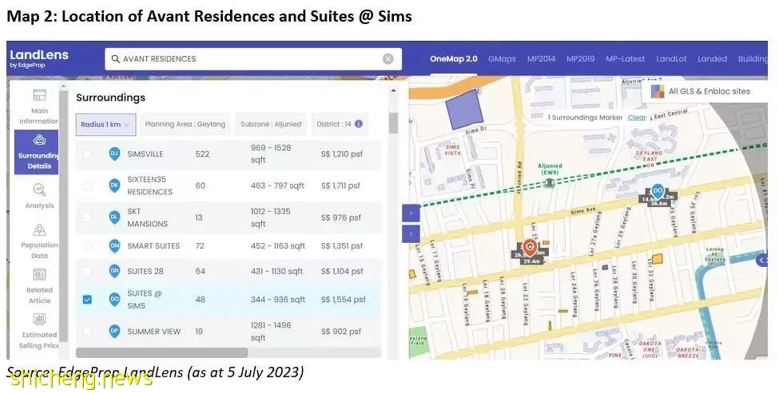Click the DK marker icon beside SIXTEEN35
This screenshot has height=394, width=779.
pyautogui.click(x=114, y=186)
